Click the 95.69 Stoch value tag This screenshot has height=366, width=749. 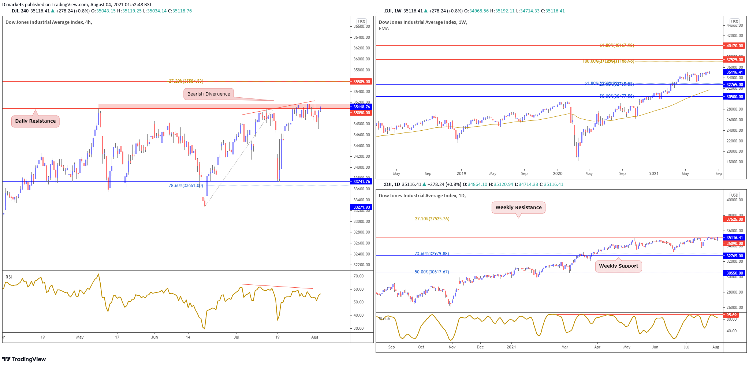pos(731,315)
